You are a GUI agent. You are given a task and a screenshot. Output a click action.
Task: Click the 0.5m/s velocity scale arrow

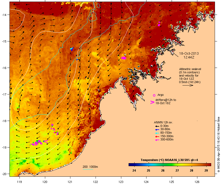(188, 85)
